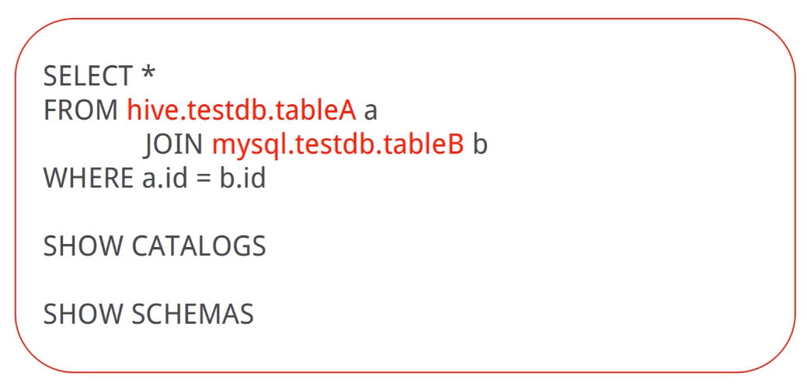Click b.id in the WHERE clause

coord(243,179)
